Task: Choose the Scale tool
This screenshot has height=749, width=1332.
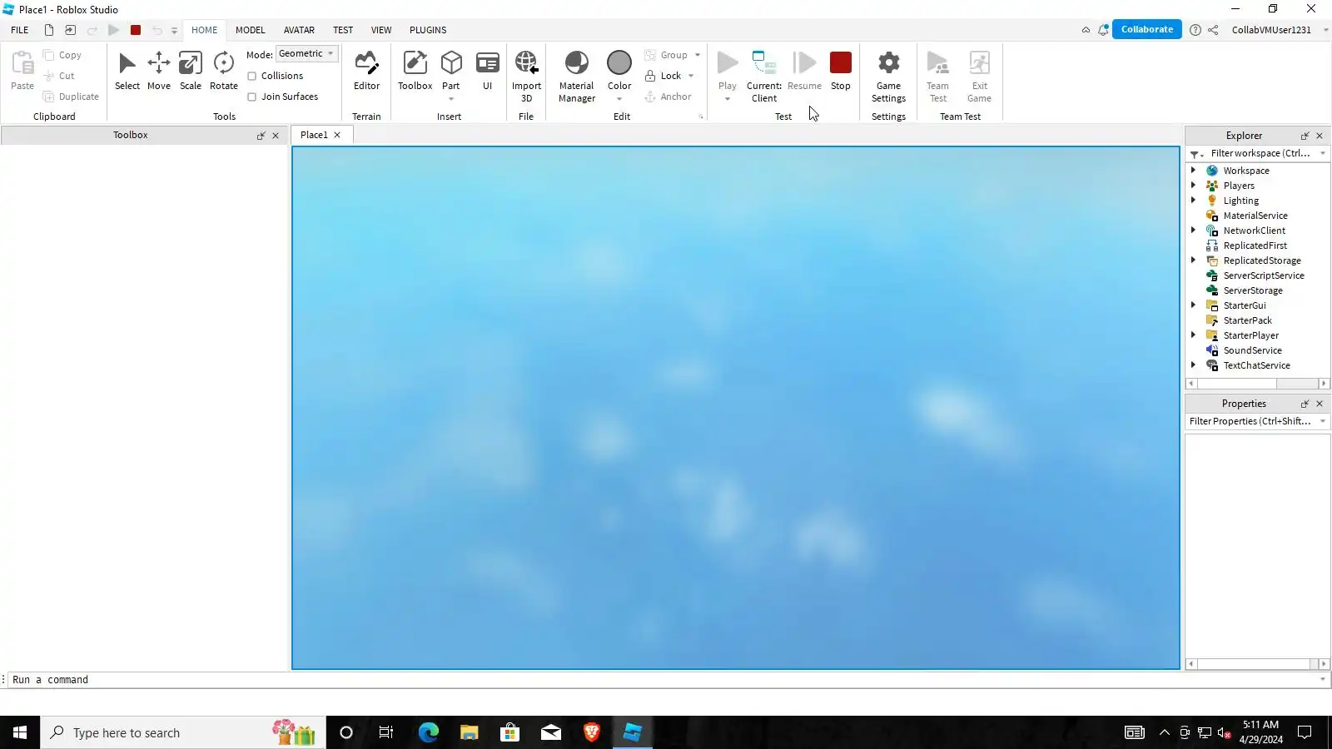Action: (x=191, y=72)
